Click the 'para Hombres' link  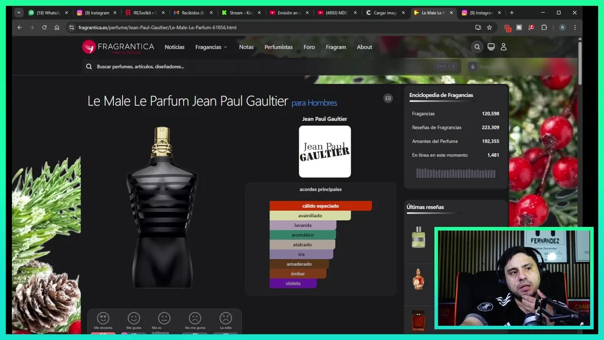point(314,103)
